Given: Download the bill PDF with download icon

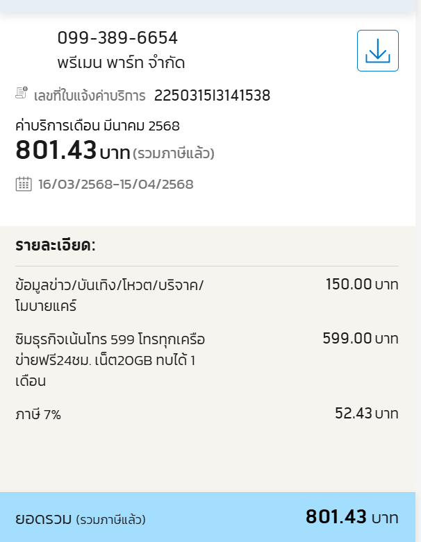Looking at the screenshot, I should (378, 51).
